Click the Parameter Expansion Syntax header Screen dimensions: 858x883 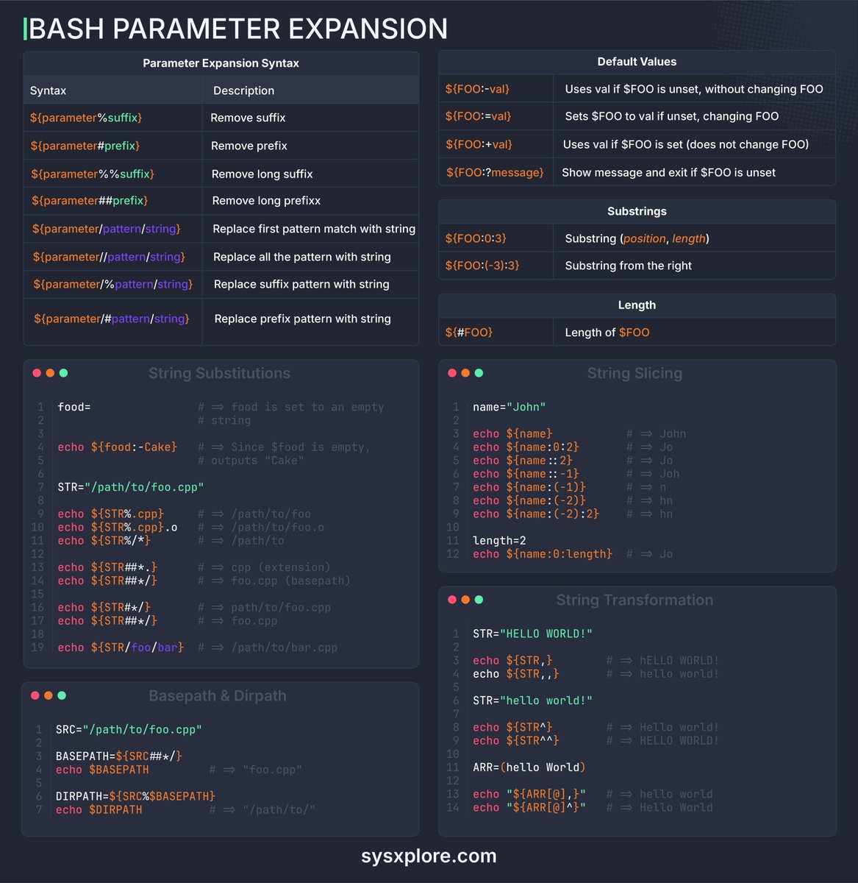click(x=221, y=63)
